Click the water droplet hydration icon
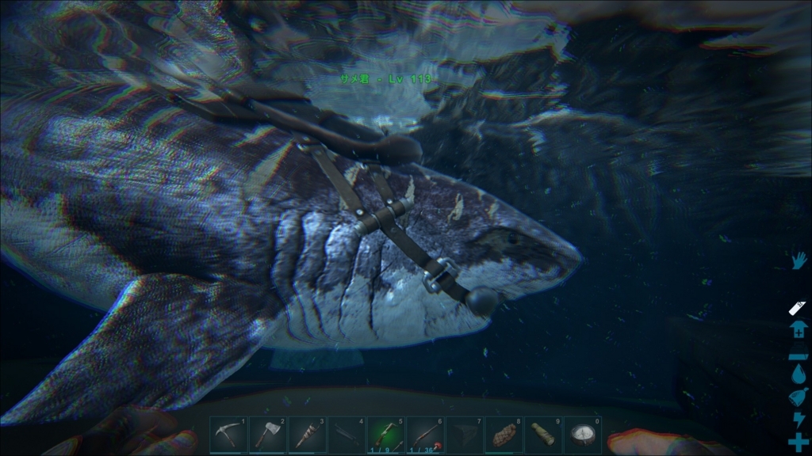 click(799, 374)
